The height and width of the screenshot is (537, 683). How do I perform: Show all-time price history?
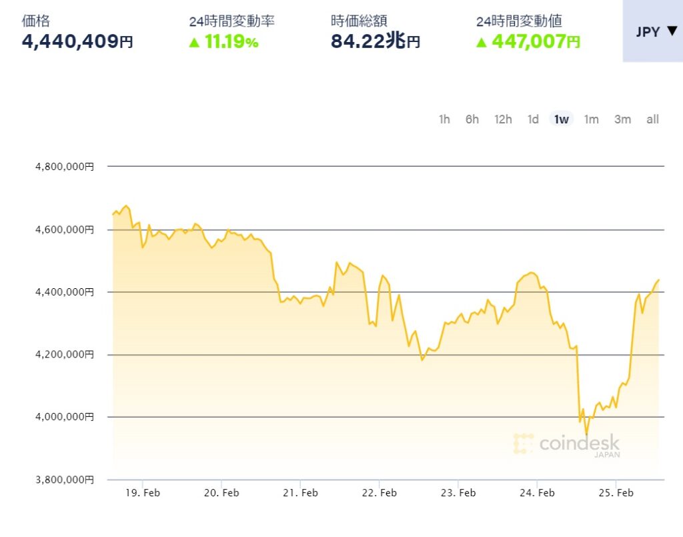pyautogui.click(x=652, y=119)
